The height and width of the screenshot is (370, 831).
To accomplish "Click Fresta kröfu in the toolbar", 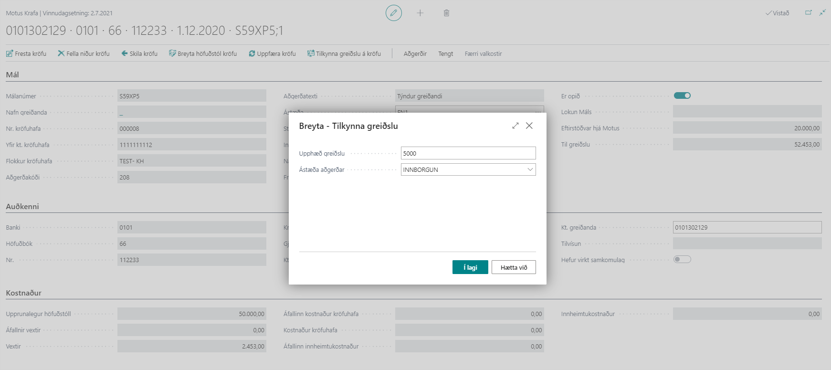I will pos(26,53).
